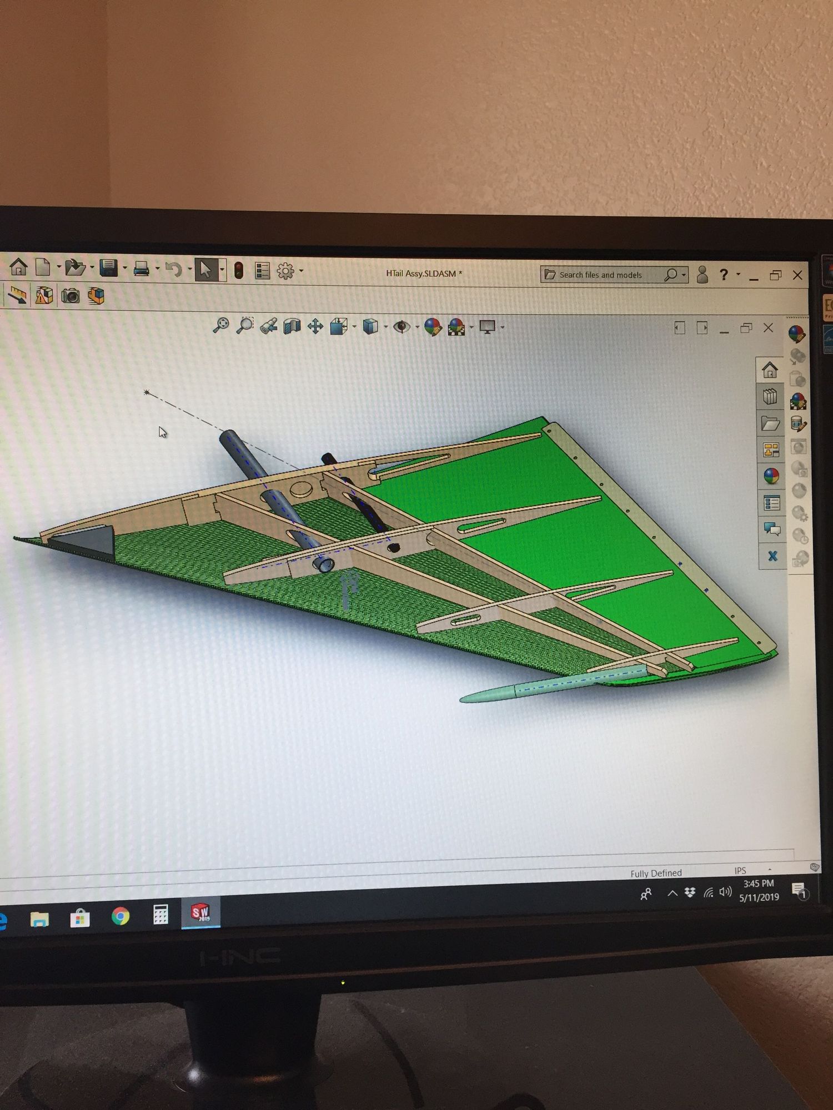
Task: Toggle the Select cursor tool
Action: tap(205, 270)
